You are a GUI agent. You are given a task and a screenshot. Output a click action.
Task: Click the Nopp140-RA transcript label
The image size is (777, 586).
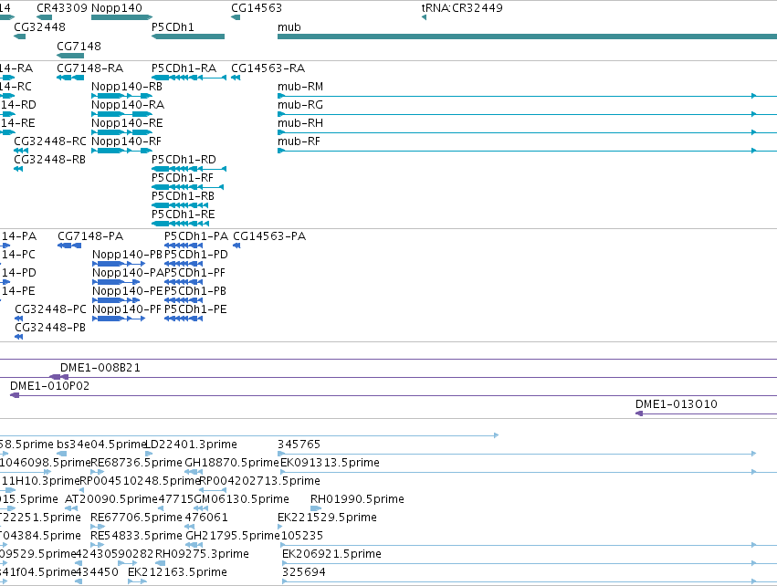point(128,105)
